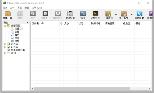Sort by 剩余时间 column header
This screenshot has width=154, height=93.
[97, 24]
